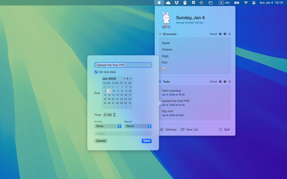This screenshot has width=287, height=179.
Task: Select the Todo list title
Action: click(166, 82)
